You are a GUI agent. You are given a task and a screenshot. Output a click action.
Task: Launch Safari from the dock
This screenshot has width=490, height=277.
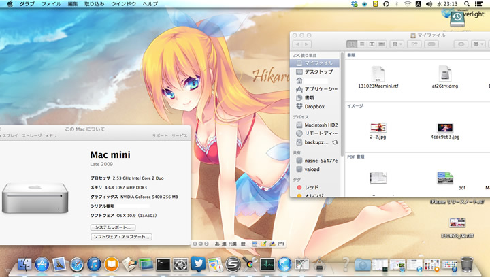(x=76, y=265)
